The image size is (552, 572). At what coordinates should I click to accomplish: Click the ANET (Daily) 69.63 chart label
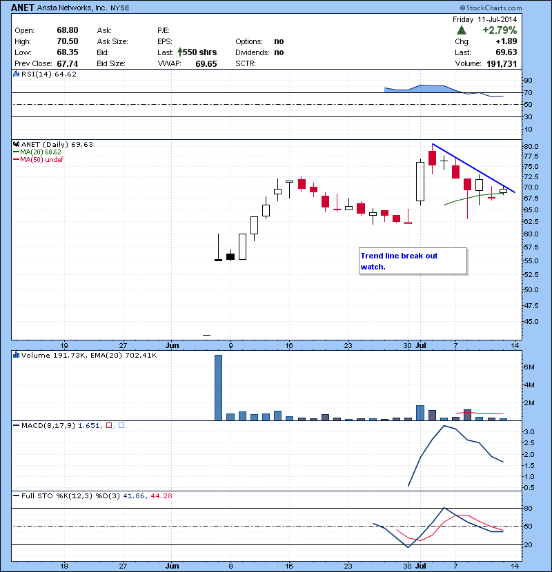click(57, 145)
